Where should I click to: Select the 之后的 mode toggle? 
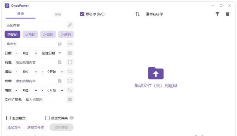tap(48, 35)
